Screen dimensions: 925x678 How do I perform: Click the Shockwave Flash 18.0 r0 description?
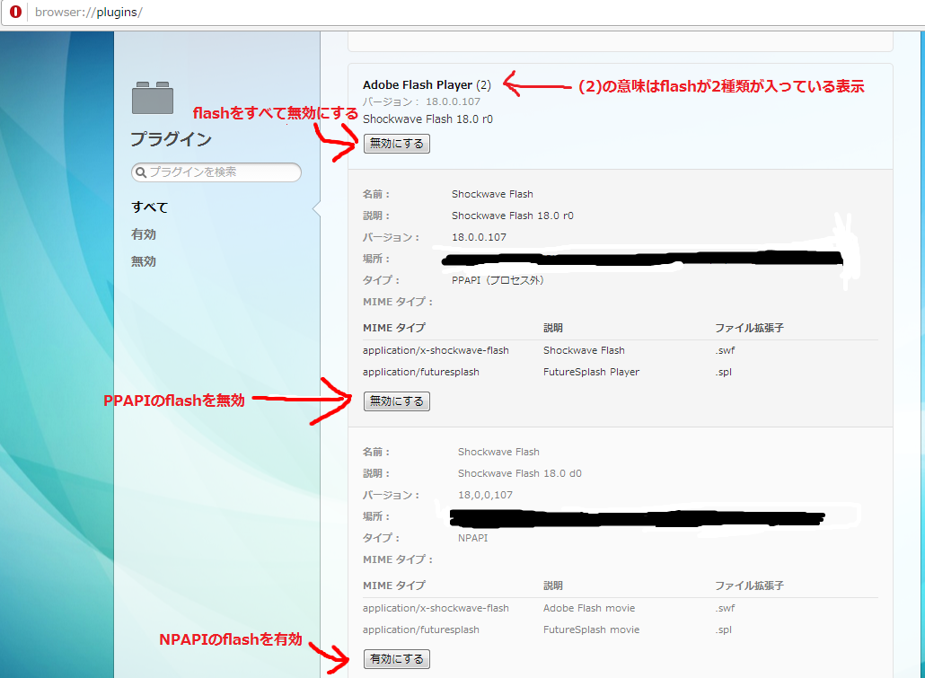(427, 119)
